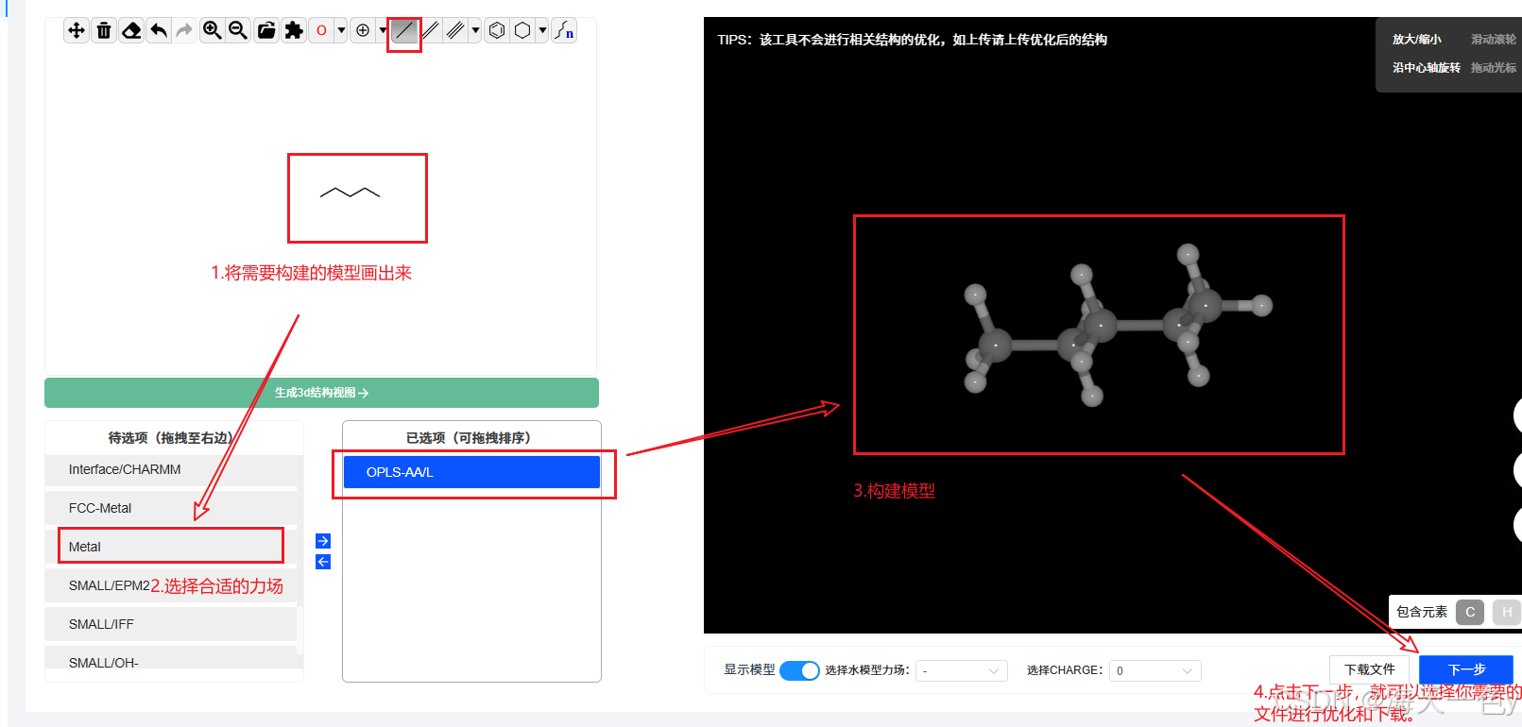Click the OPLS-AA/L selected force field
Viewport: 1522px width, 727px height.
[471, 472]
